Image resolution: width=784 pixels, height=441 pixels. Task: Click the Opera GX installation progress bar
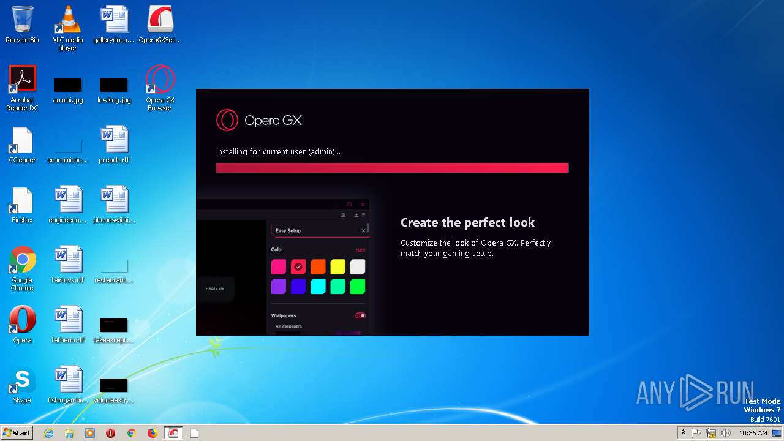(392, 168)
